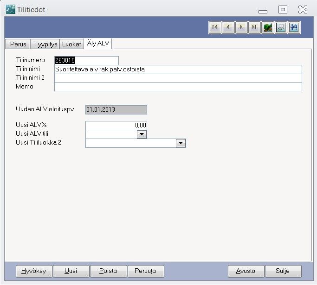This screenshot has width=317, height=285.
Task: Go to next record arrow icon
Action: coord(241,27)
